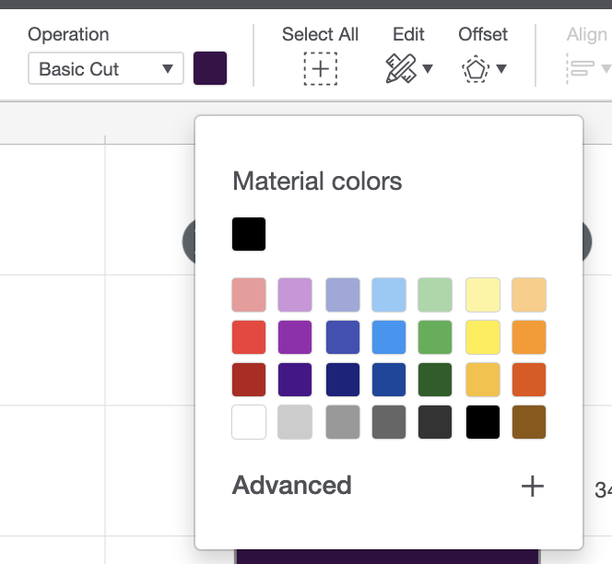Click the Align lines icon
Screen dimensions: 612x564
[581, 69]
